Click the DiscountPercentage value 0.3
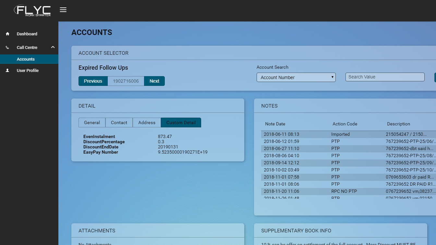This screenshot has height=245, width=436. 161,142
